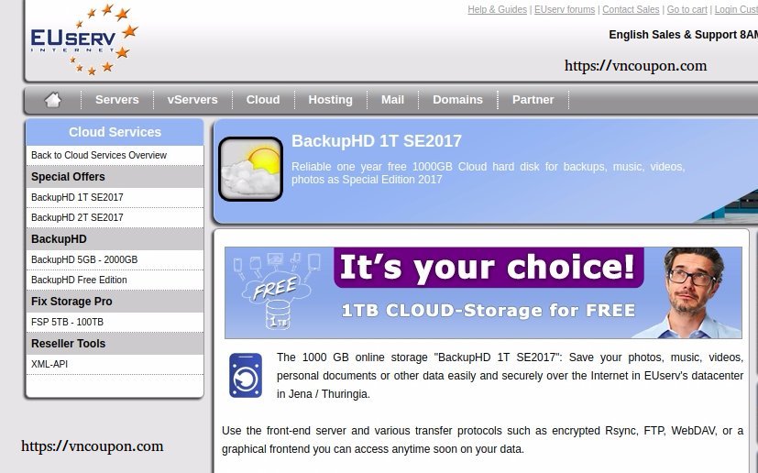This screenshot has width=758, height=473.
Task: Click the blue backup disk icon
Action: pos(246,375)
